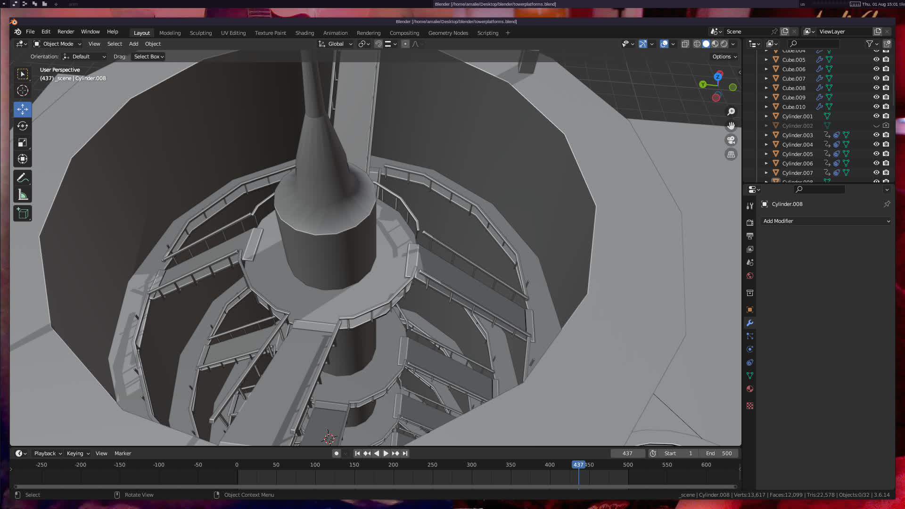Click the End frame field
This screenshot has height=509, width=905.
point(719,453)
